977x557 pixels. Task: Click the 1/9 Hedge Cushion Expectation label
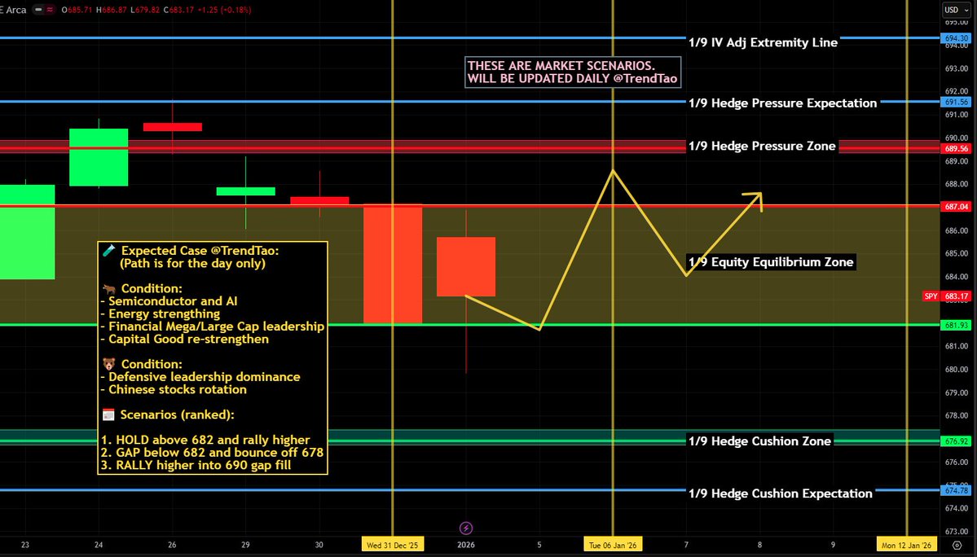[780, 493]
